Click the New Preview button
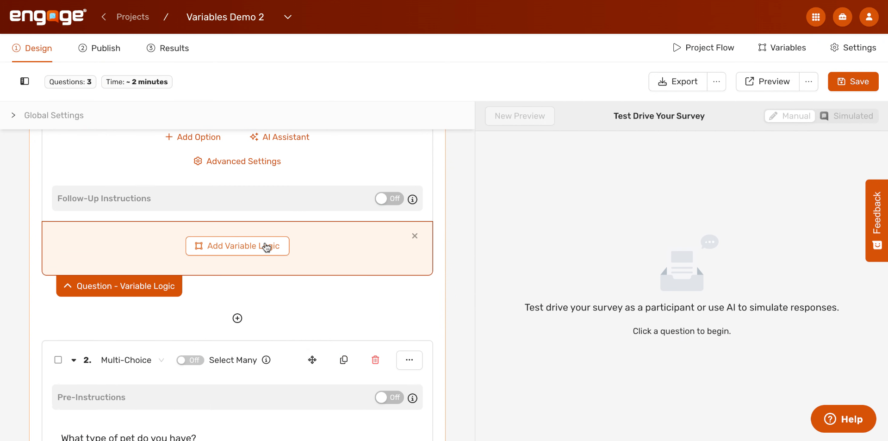The height and width of the screenshot is (441, 888). coord(520,116)
